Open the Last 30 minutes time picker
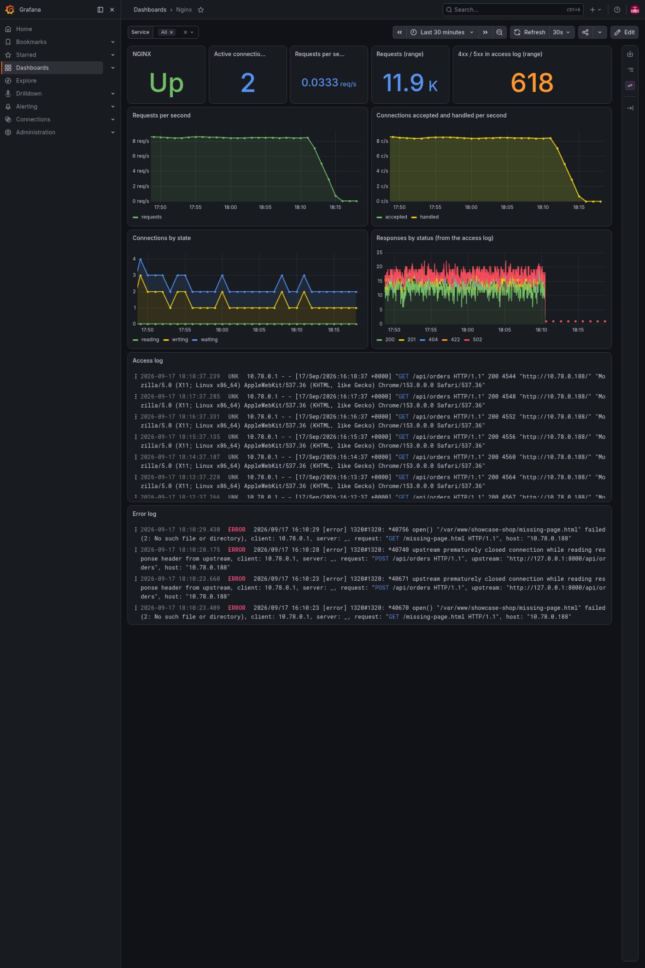 pyautogui.click(x=442, y=32)
